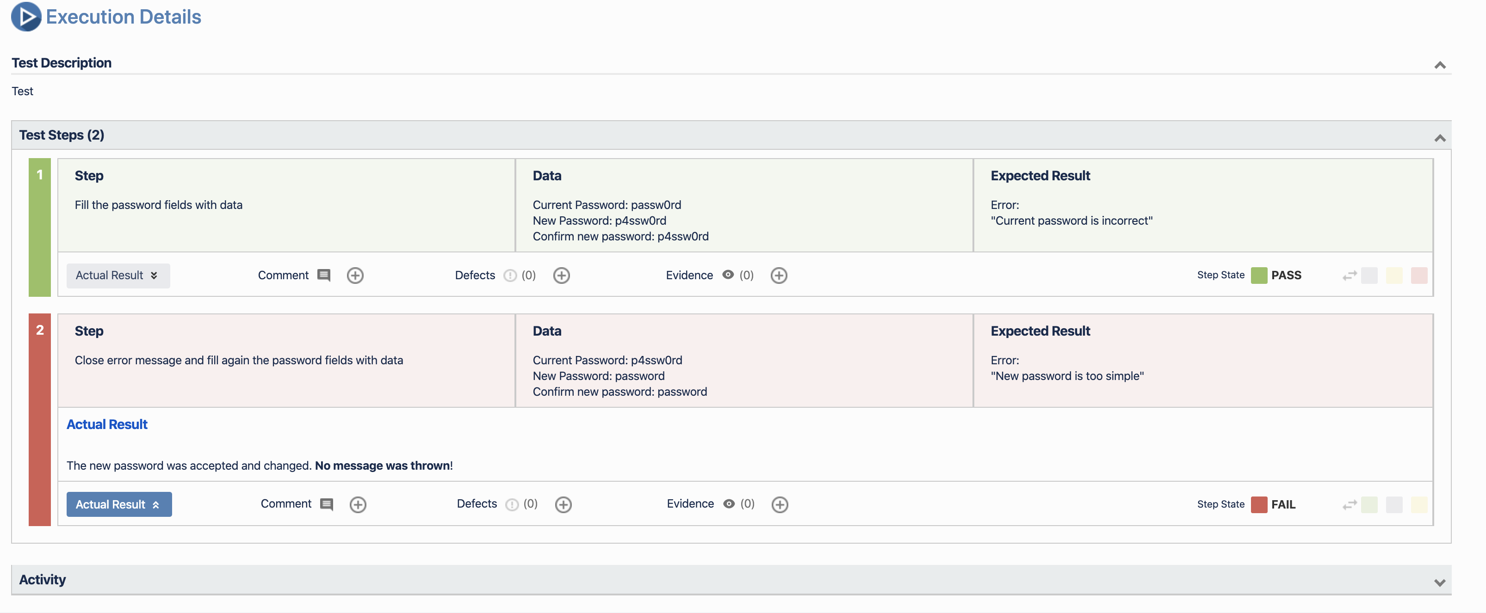Expand the Activity section
This screenshot has height=613, width=1486.
[1439, 582]
